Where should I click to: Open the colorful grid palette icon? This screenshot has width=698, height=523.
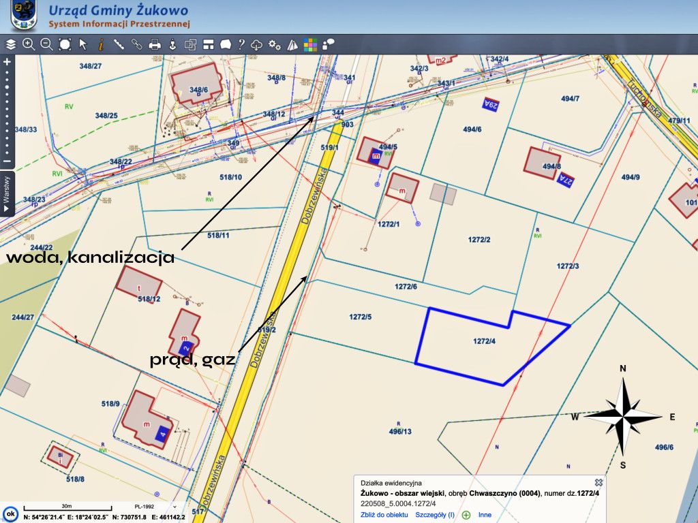[310, 44]
